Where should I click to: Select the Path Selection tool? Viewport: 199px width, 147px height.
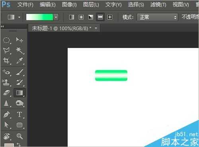6,125
